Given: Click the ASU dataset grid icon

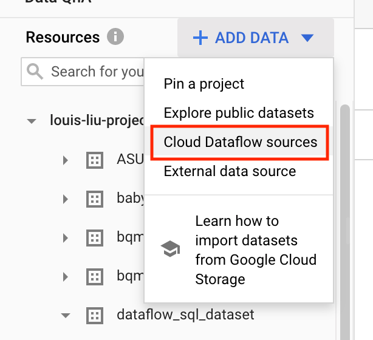Looking at the screenshot, I should tap(94, 160).
